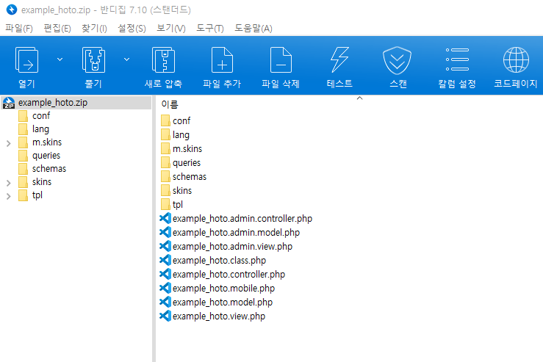Click the 코드페이지 globe icon
Screen dimensions: 543x362
click(516, 60)
